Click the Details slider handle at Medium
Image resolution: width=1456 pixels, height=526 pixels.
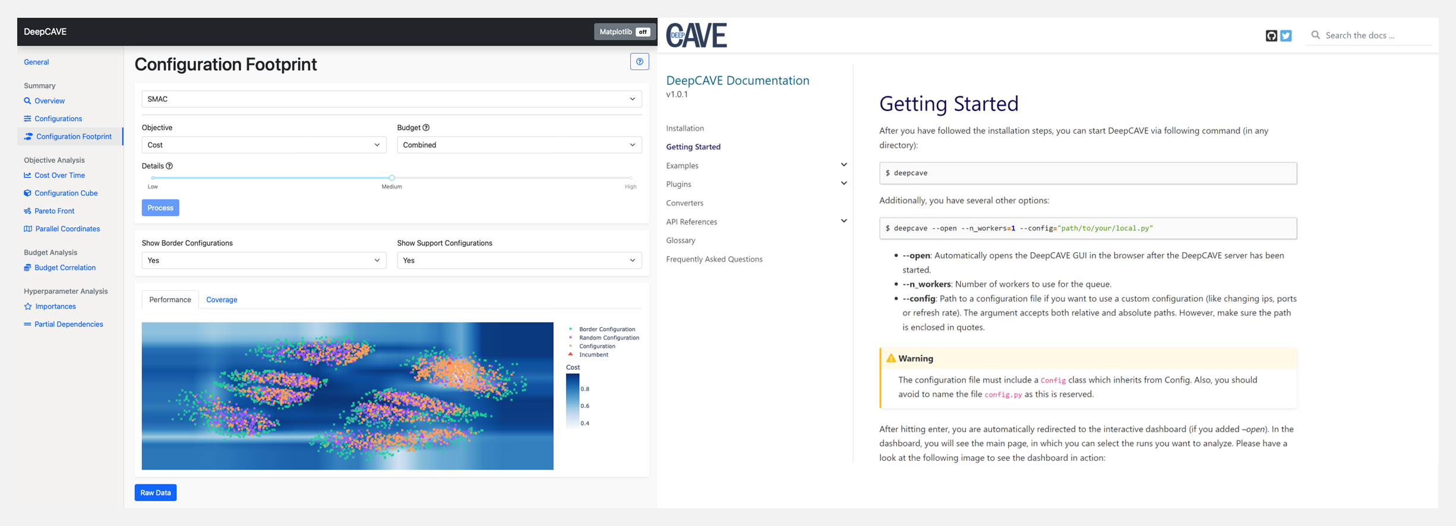tap(391, 178)
